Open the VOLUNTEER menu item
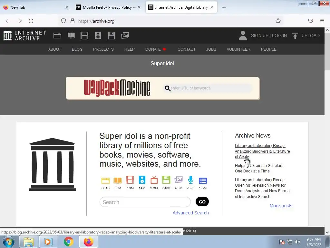 pyautogui.click(x=238, y=49)
